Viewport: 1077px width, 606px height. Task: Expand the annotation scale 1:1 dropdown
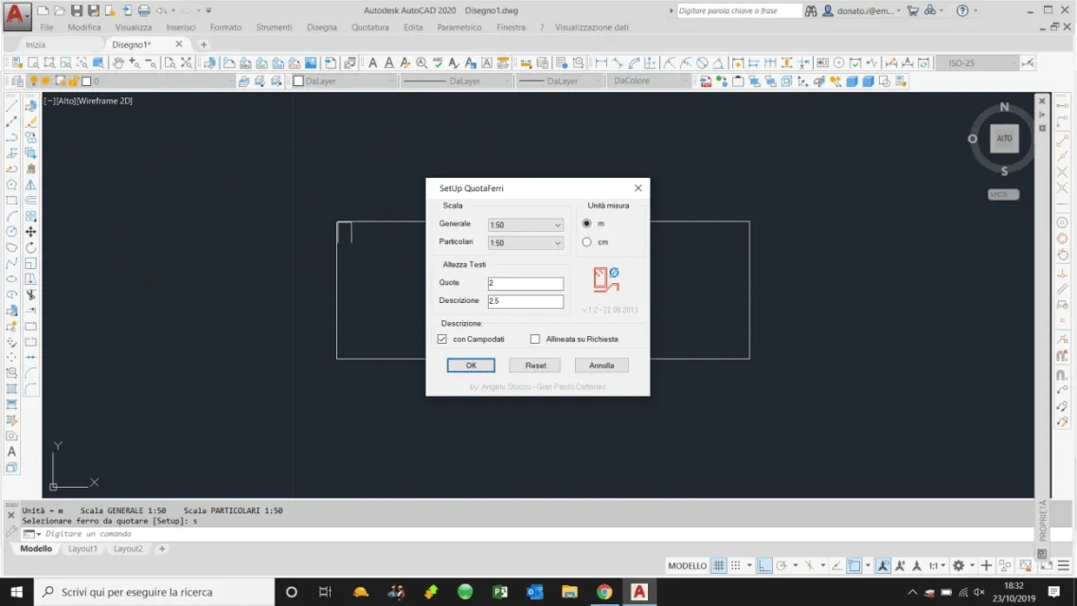point(938,565)
